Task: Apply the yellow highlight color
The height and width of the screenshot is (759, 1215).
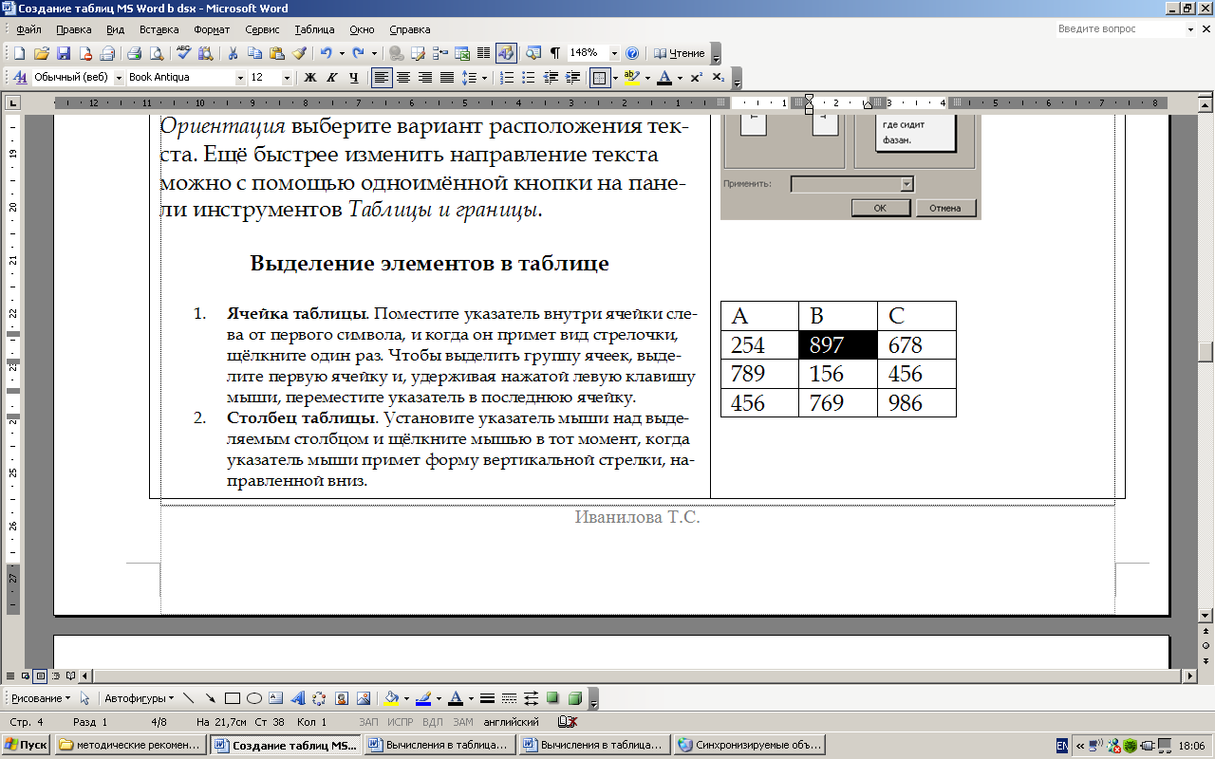Action: (630, 78)
